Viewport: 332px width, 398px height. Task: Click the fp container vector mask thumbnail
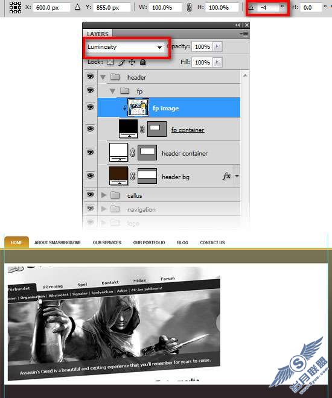tap(157, 129)
